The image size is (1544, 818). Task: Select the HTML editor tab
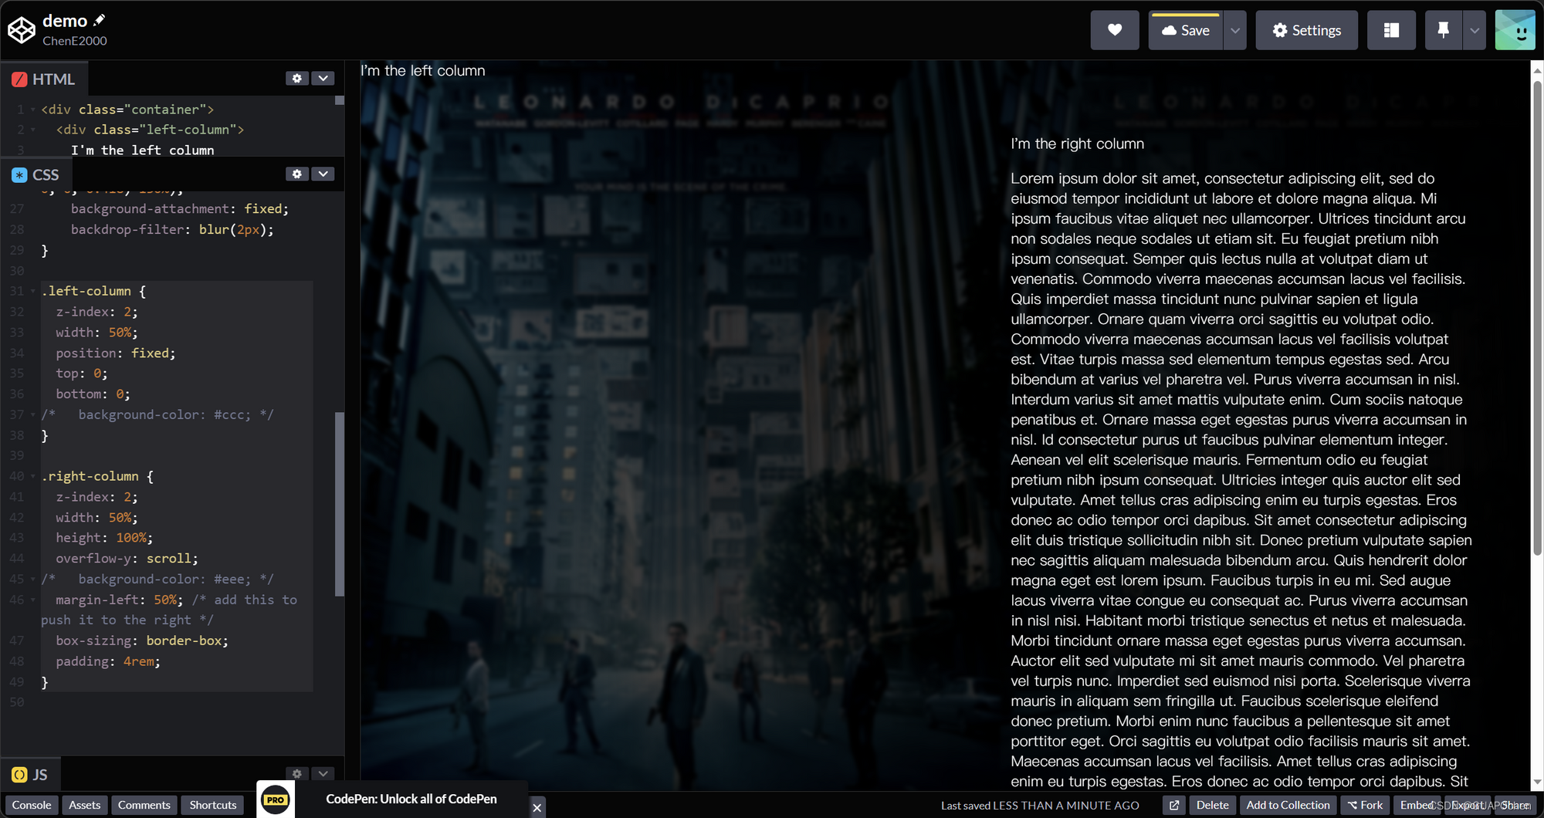click(44, 79)
